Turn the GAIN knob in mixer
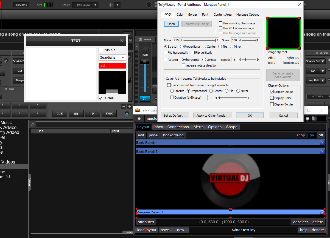Viewport: 330px width, 238px height. [x=145, y=50]
